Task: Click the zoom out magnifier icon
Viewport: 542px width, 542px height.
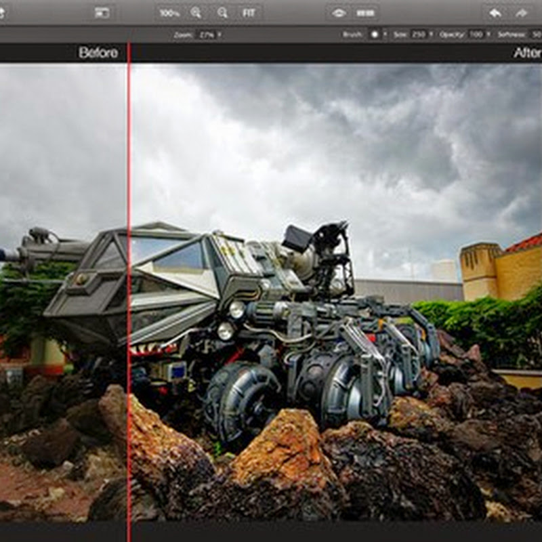Action: tap(222, 13)
